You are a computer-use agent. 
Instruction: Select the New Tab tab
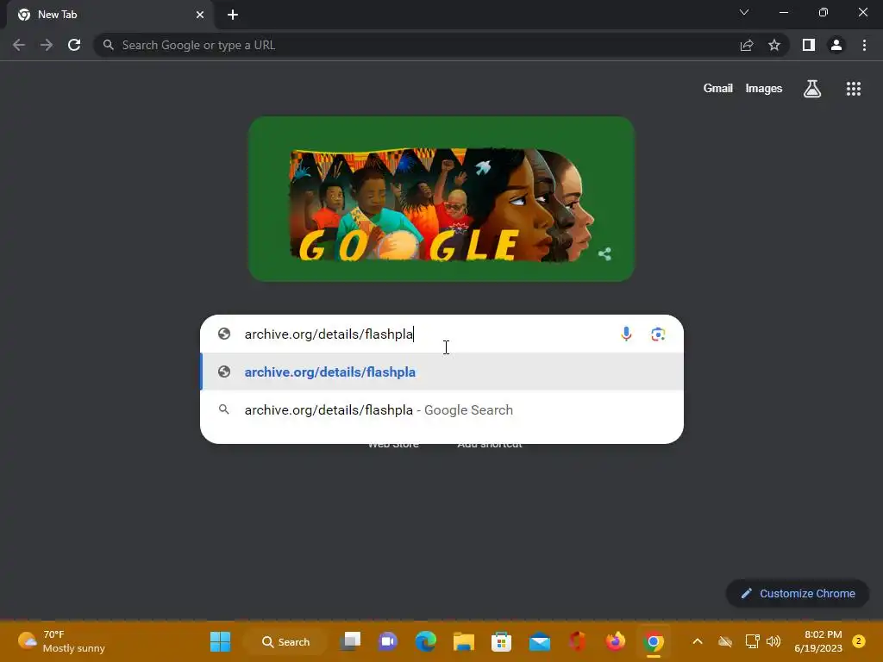(110, 15)
